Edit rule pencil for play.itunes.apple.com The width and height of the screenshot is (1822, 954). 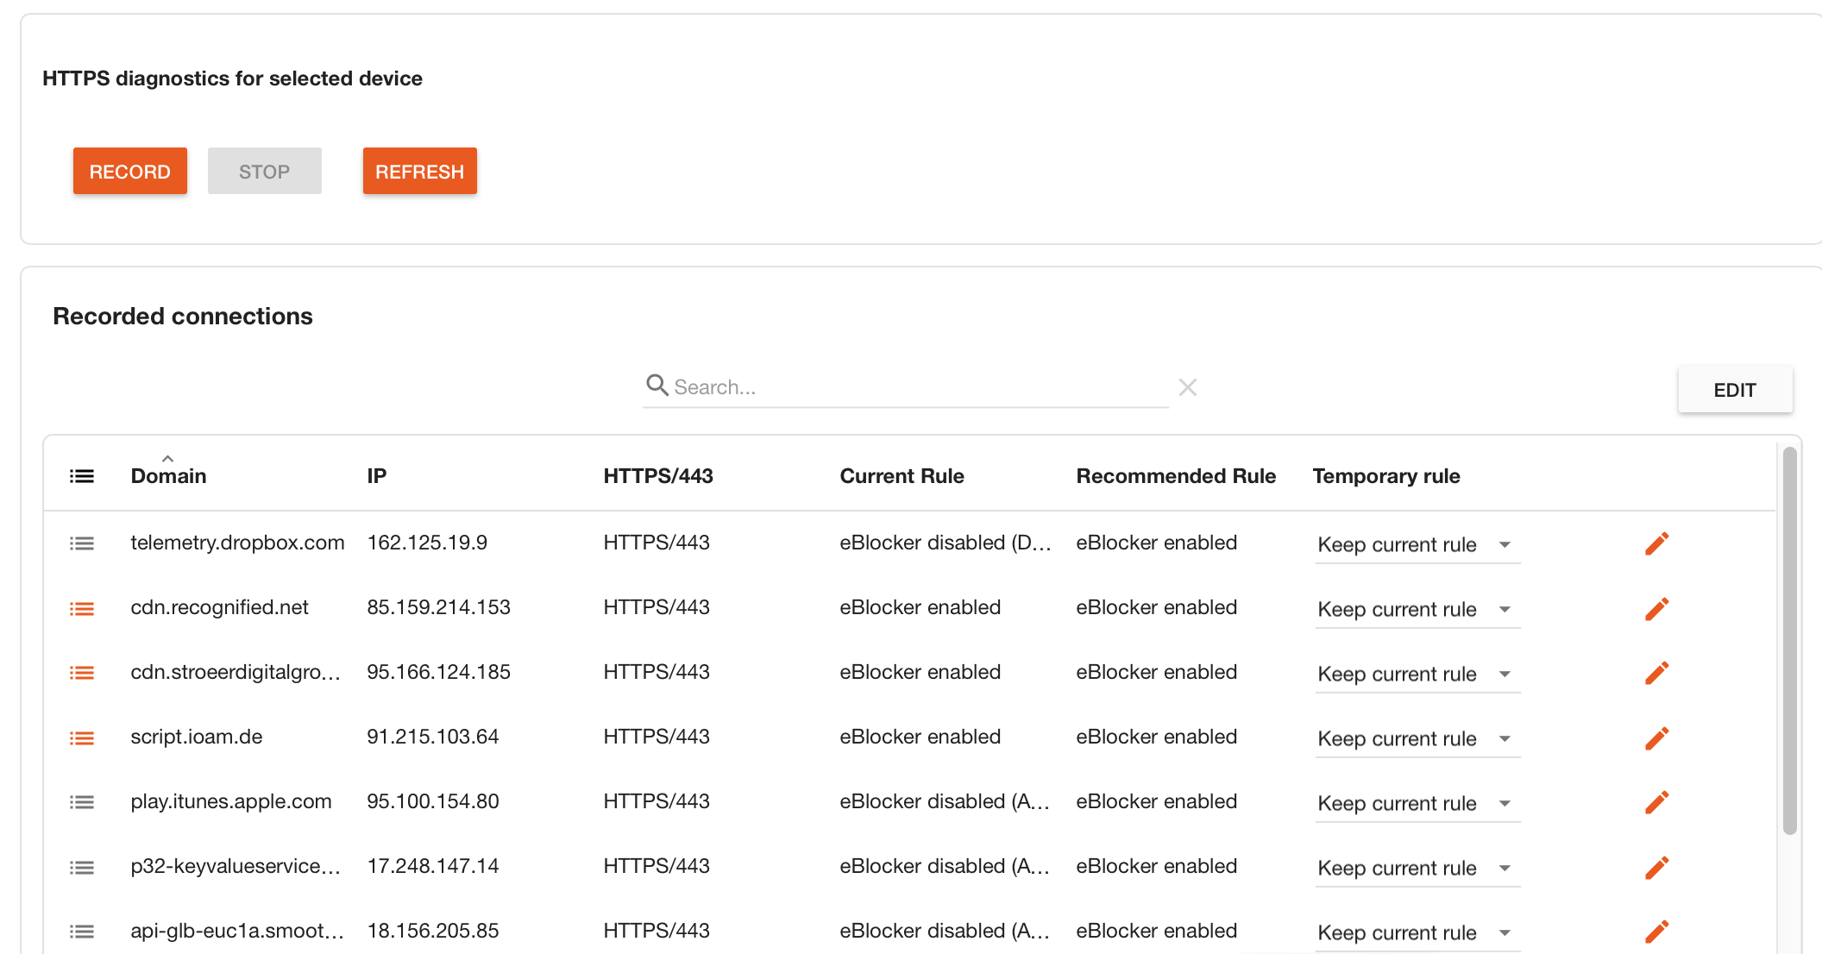click(x=1656, y=802)
